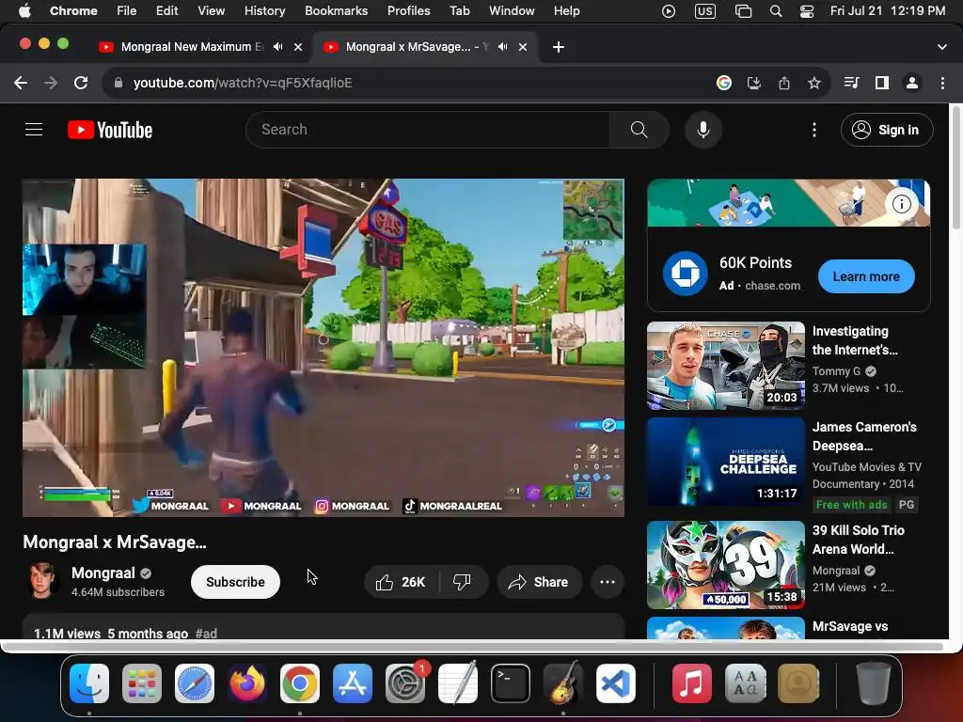Reload the current page
The height and width of the screenshot is (722, 963).
coord(81,83)
